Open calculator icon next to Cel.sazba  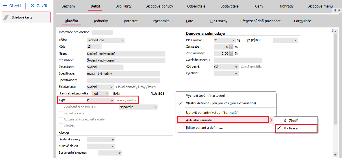[x=231, y=47]
